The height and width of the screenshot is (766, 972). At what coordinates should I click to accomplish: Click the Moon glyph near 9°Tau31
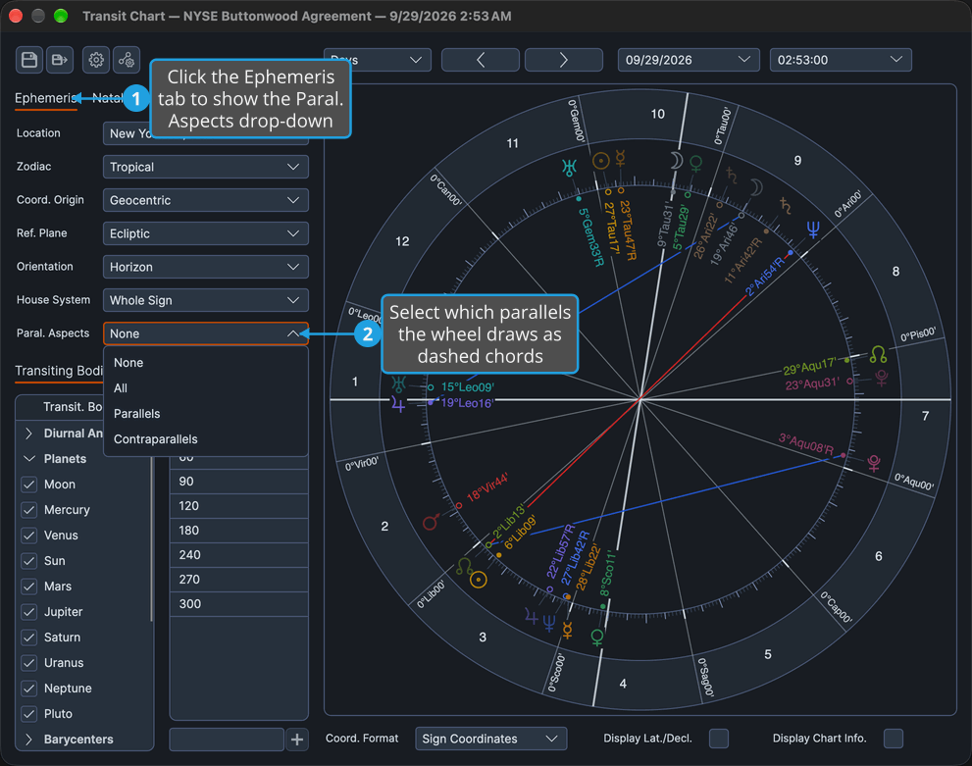(676, 161)
